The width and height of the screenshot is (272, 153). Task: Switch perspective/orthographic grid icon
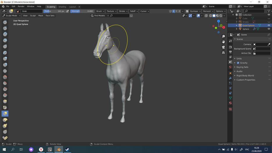[223, 52]
